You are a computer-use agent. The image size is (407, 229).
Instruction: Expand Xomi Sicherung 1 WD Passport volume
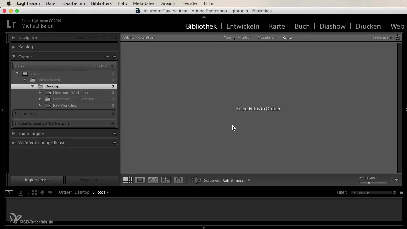[112, 123]
